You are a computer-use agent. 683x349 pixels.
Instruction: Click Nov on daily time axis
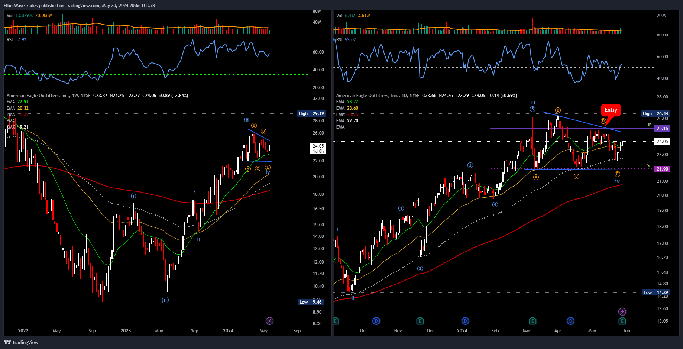[398, 330]
